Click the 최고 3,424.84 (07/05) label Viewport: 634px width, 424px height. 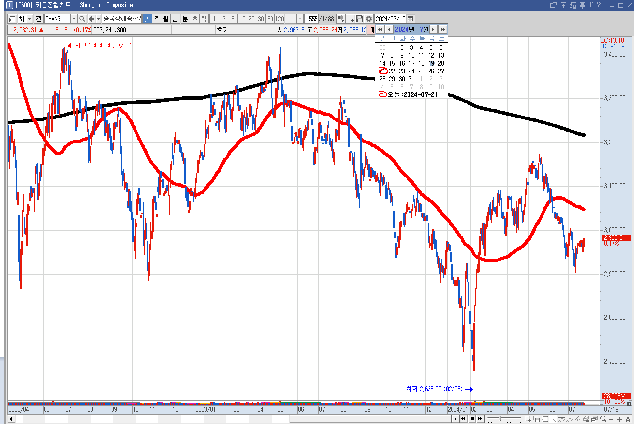click(x=103, y=45)
